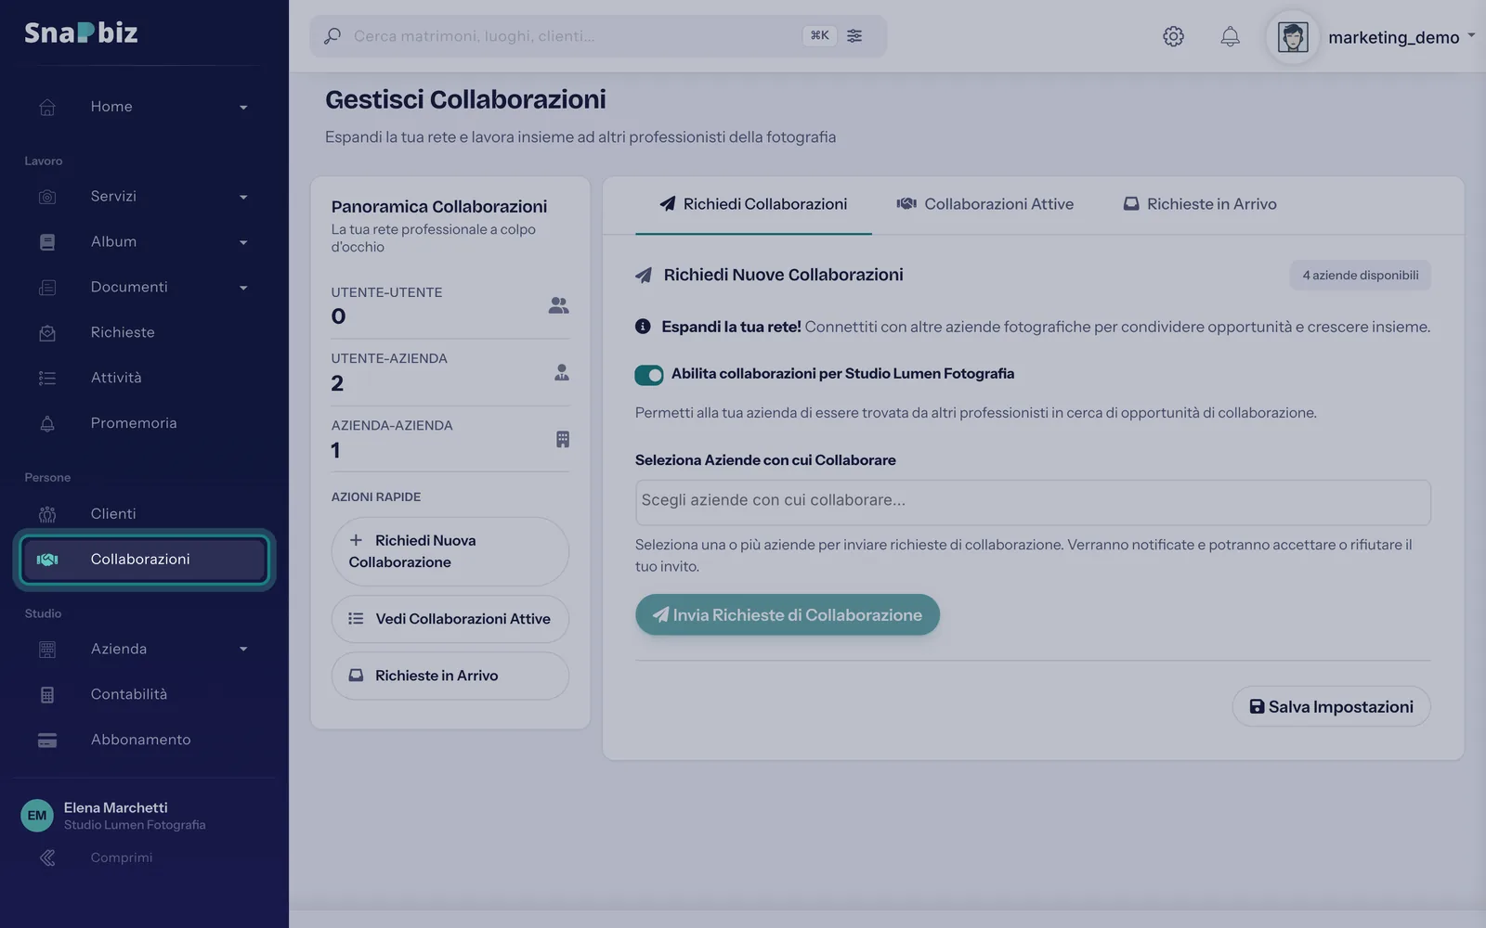Click the Attività list icon
1486x928 pixels.
(47, 378)
